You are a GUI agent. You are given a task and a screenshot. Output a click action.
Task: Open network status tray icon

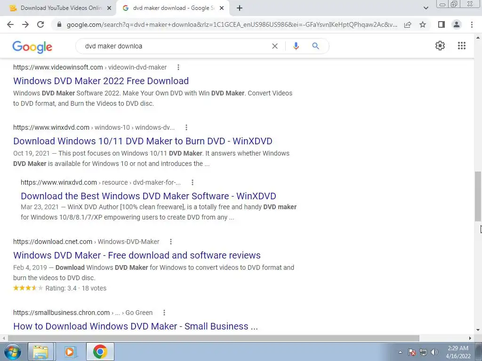tap(423, 352)
